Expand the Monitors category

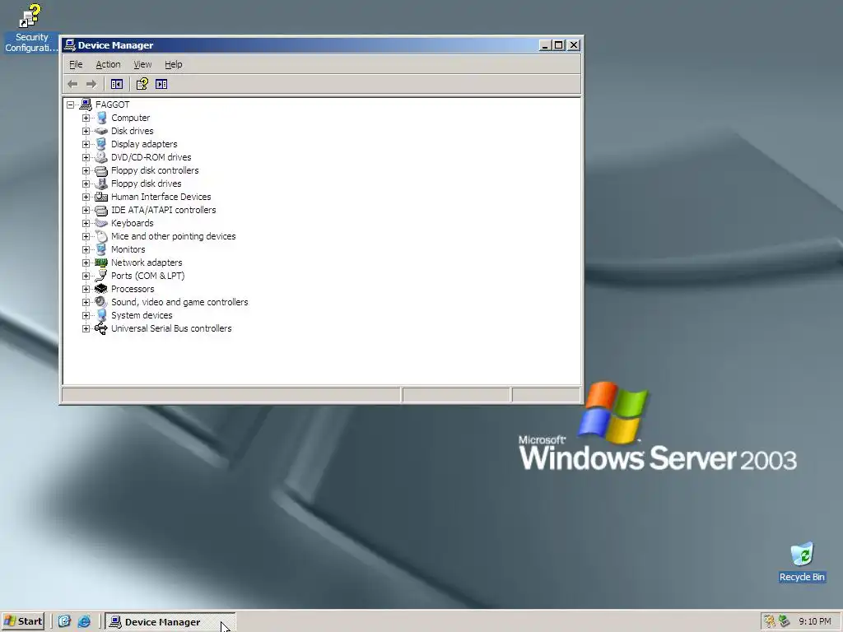(86, 249)
